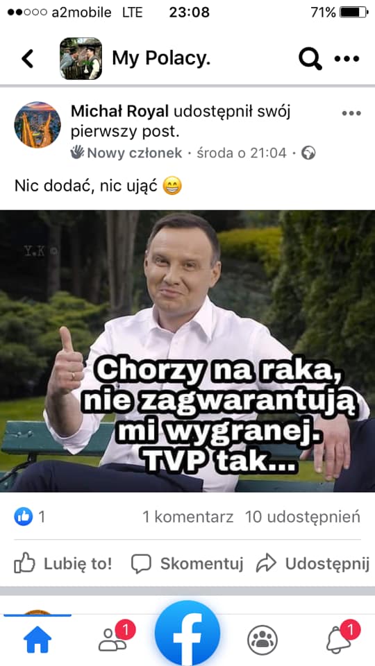Image resolution: width=375 pixels, height=666 pixels.
Task: Open 1 komentarz comments list
Action: (x=188, y=517)
